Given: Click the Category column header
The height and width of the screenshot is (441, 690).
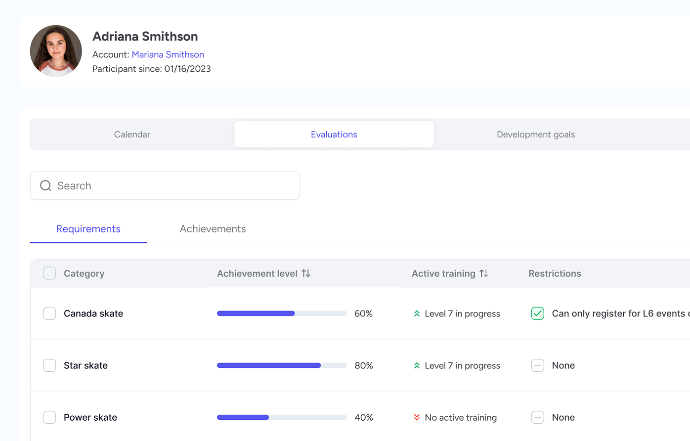Looking at the screenshot, I should [84, 273].
